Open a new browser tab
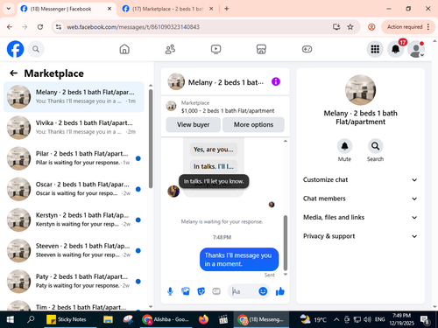This screenshot has width=438, height=328. (227, 9)
